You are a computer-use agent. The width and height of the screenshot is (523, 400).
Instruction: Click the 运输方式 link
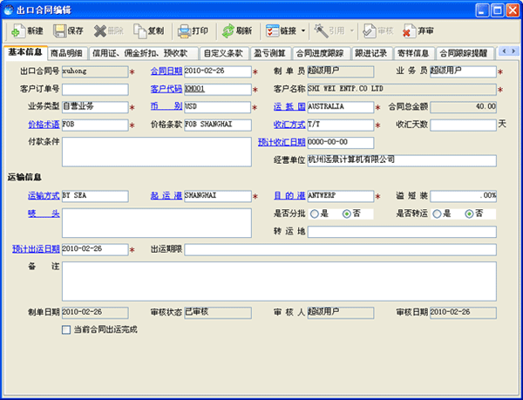pyautogui.click(x=44, y=196)
